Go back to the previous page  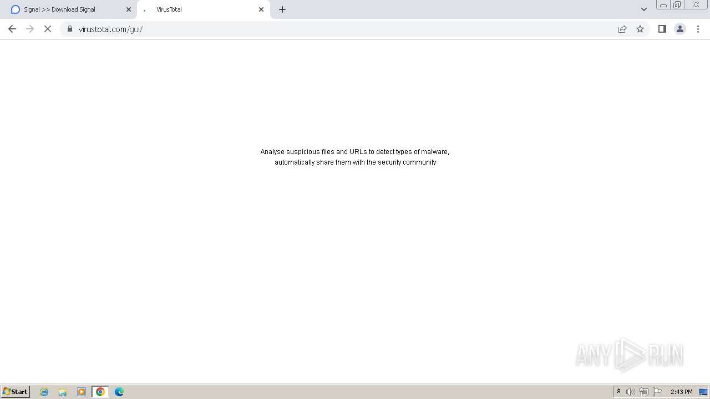[12, 29]
